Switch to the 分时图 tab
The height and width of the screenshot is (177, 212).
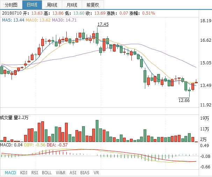pos(11,5)
